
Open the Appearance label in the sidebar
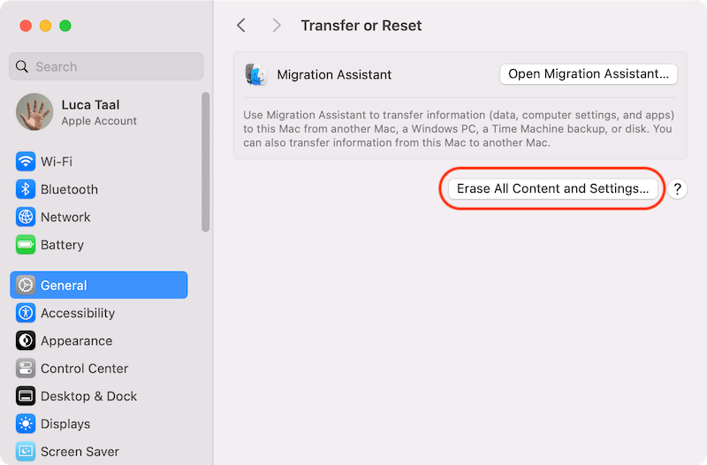(76, 340)
